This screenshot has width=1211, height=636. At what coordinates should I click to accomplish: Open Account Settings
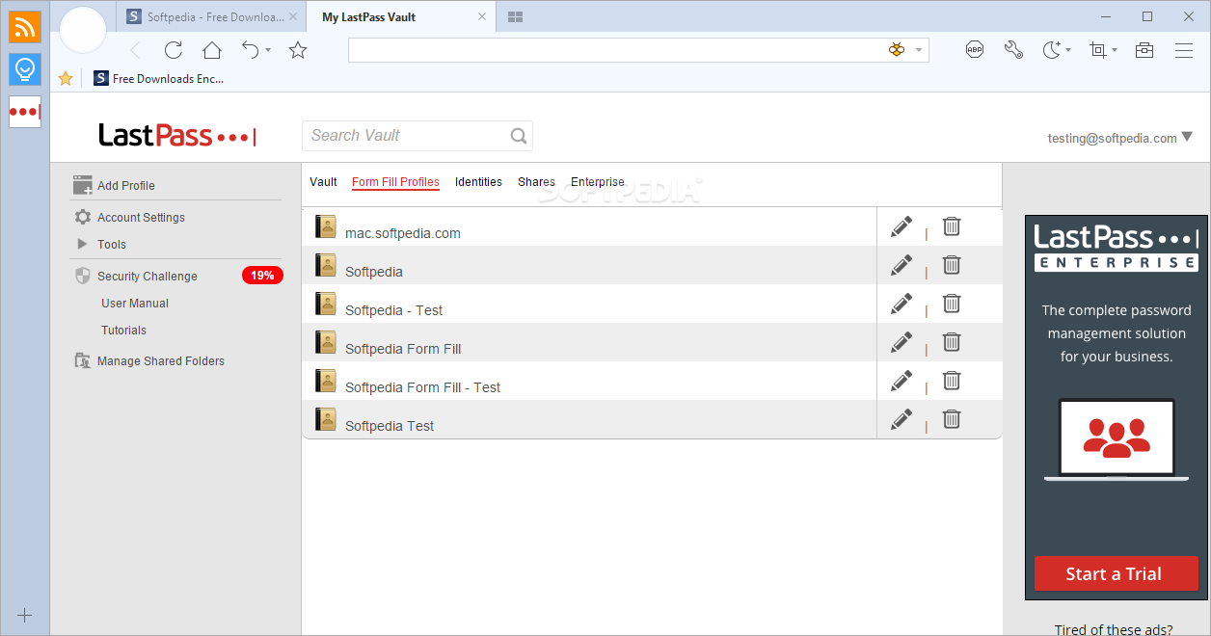[x=141, y=217]
